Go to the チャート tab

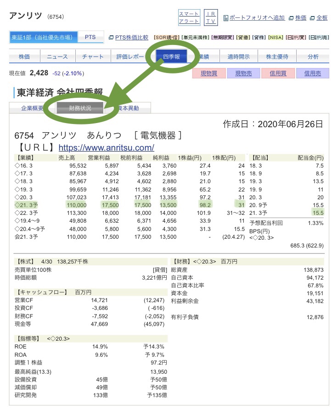(93, 56)
